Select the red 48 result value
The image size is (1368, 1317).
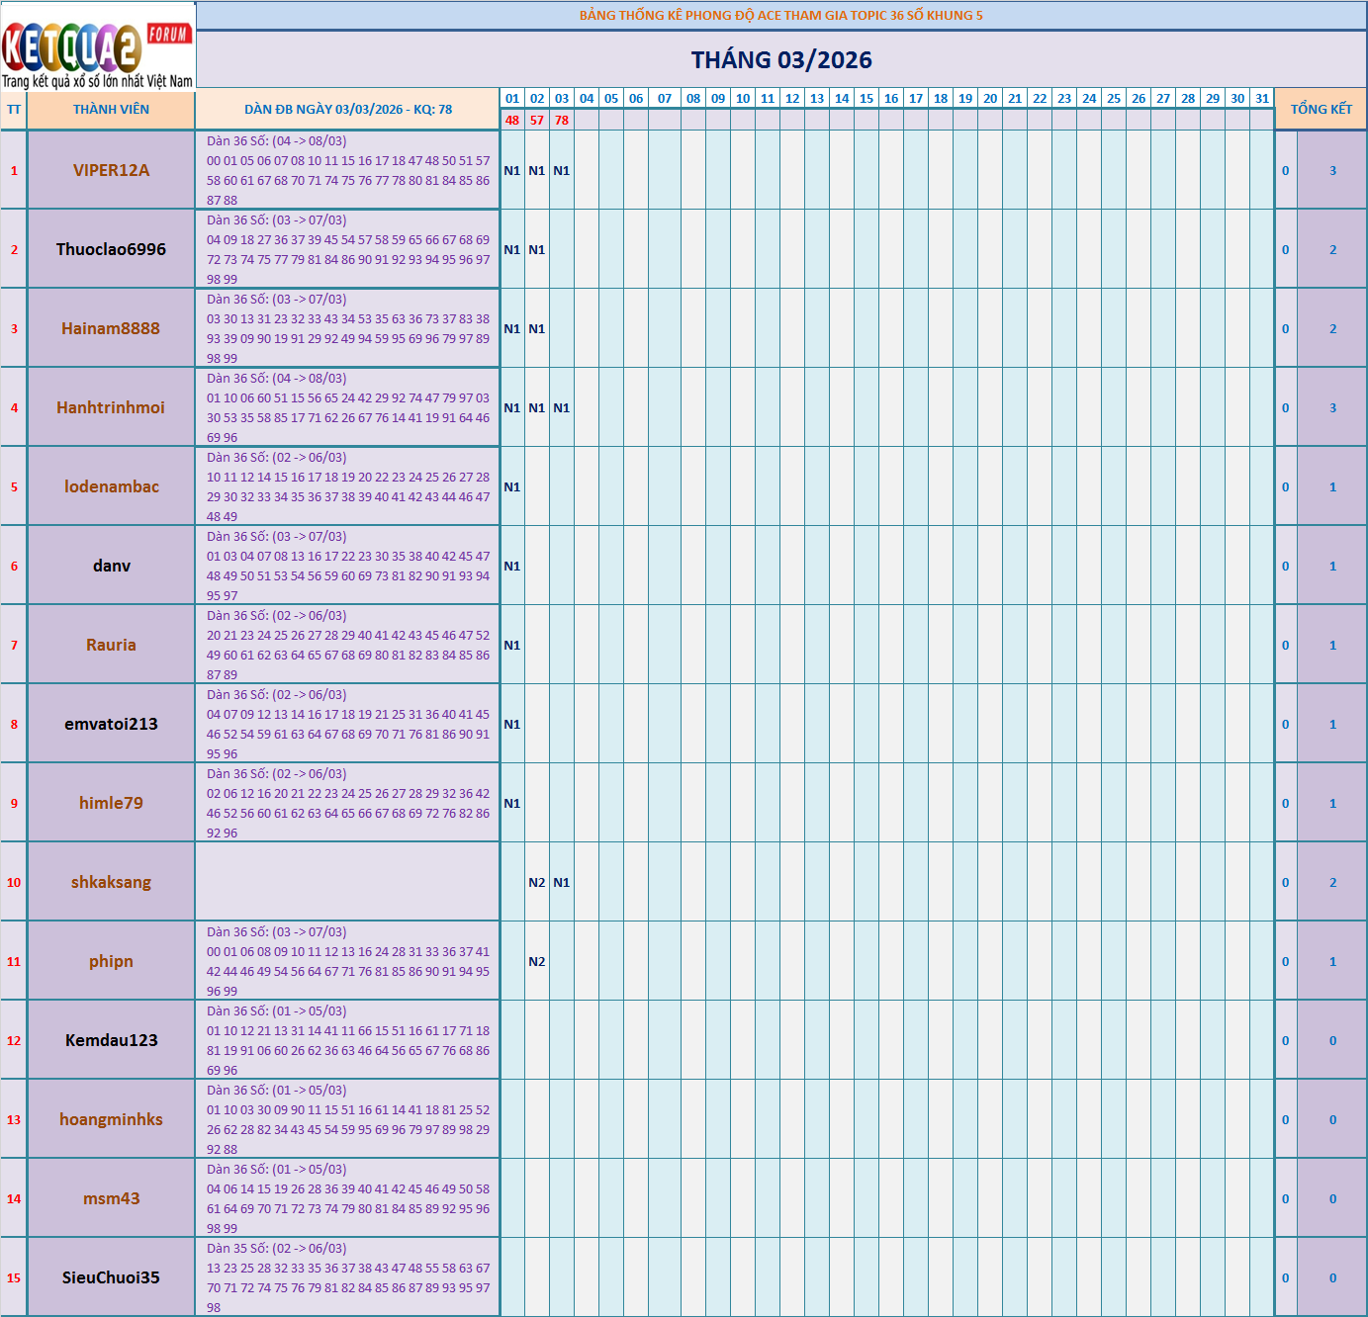pyautogui.click(x=511, y=121)
